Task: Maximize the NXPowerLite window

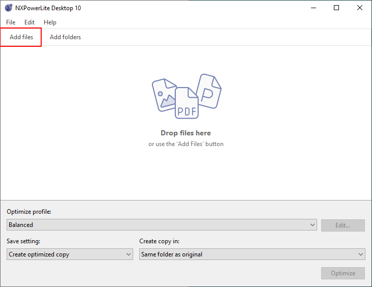Action: (x=336, y=8)
